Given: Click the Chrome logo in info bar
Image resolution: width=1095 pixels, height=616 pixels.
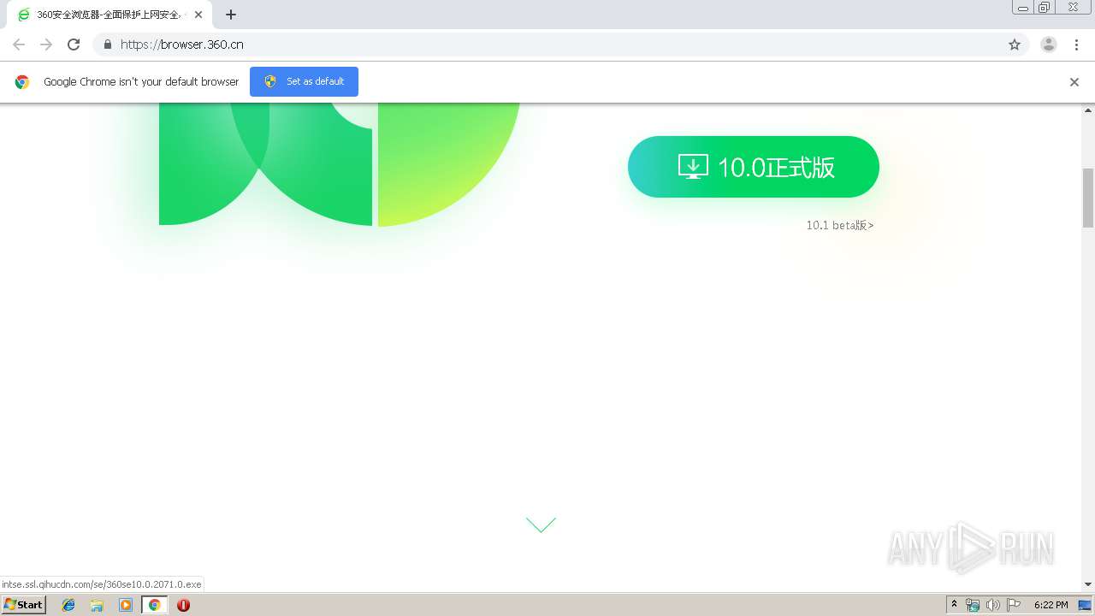Looking at the screenshot, I should pos(22,82).
